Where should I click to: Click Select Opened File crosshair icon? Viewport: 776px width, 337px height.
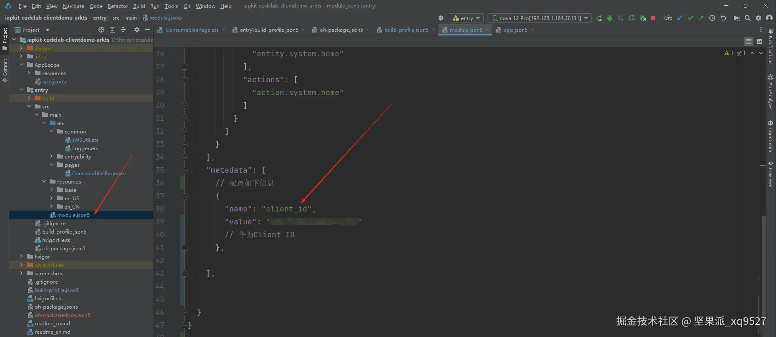(x=101, y=30)
